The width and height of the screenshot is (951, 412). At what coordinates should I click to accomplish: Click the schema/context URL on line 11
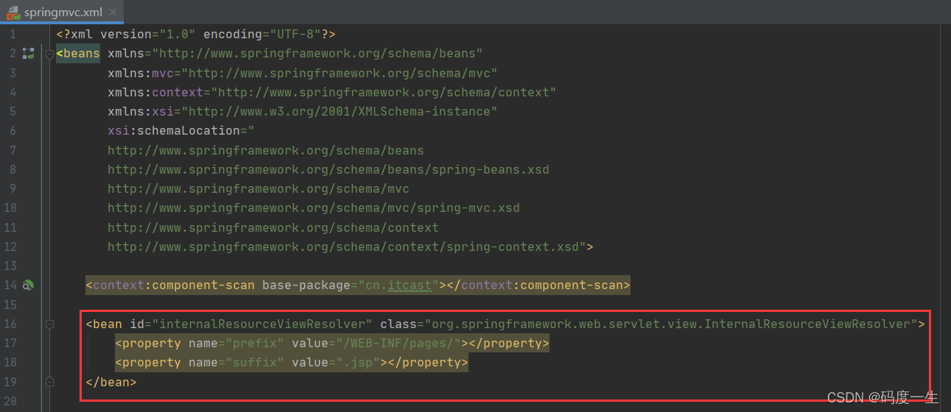[273, 227]
